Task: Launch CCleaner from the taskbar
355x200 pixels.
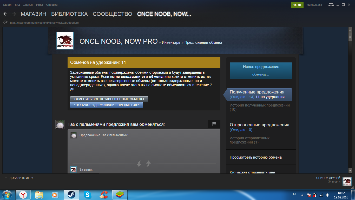Action: pos(103,195)
